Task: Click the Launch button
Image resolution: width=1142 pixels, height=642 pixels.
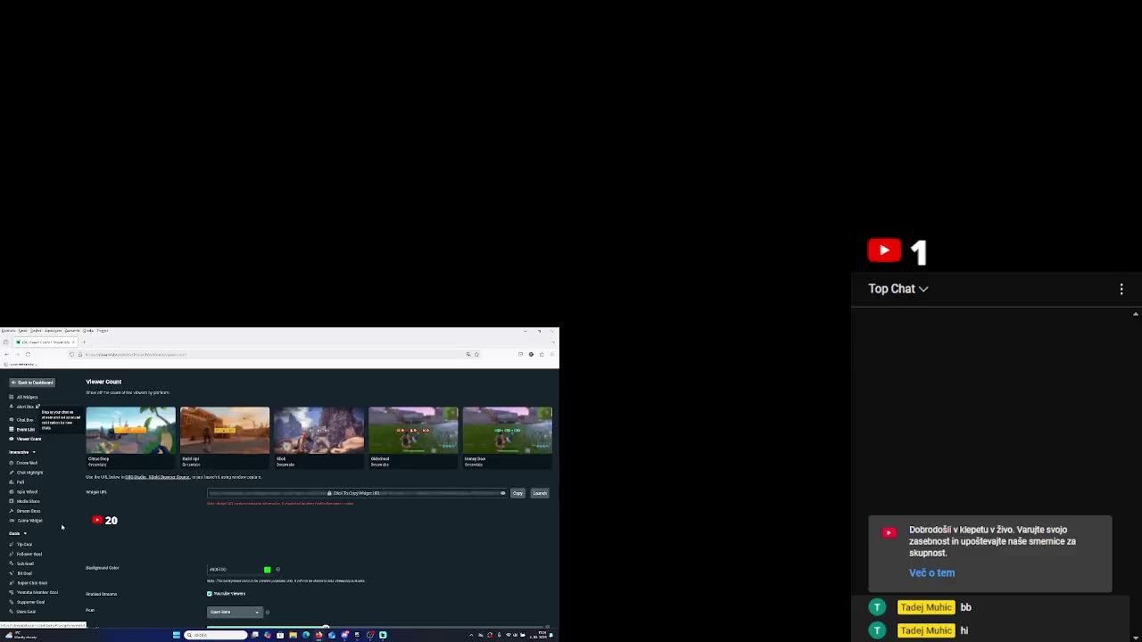Action: pyautogui.click(x=540, y=493)
